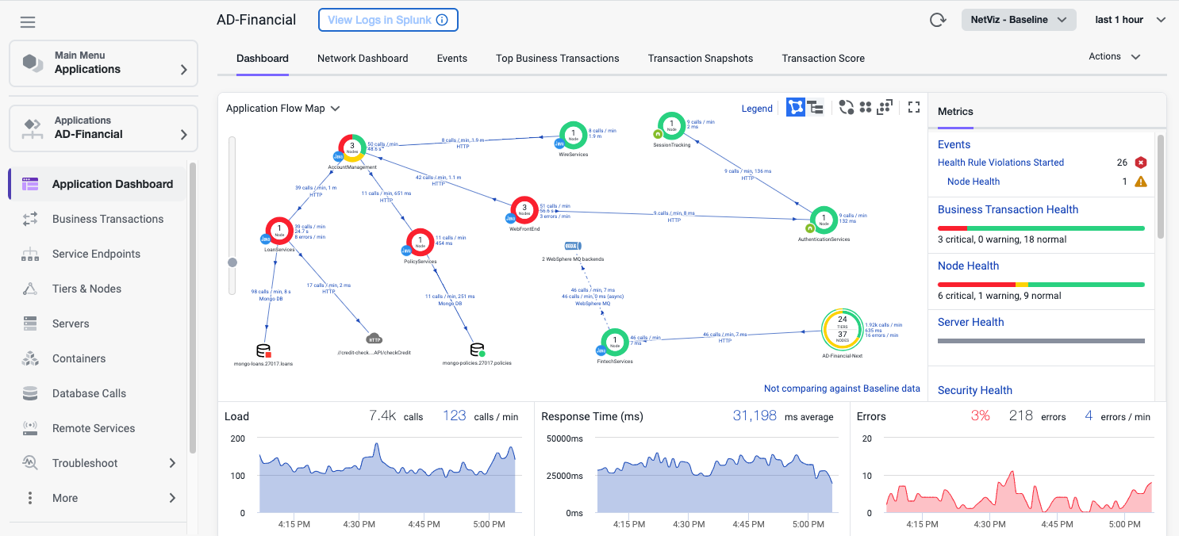Switch to flow map graph view icon
Screen dimensions: 1179x536
(x=795, y=108)
